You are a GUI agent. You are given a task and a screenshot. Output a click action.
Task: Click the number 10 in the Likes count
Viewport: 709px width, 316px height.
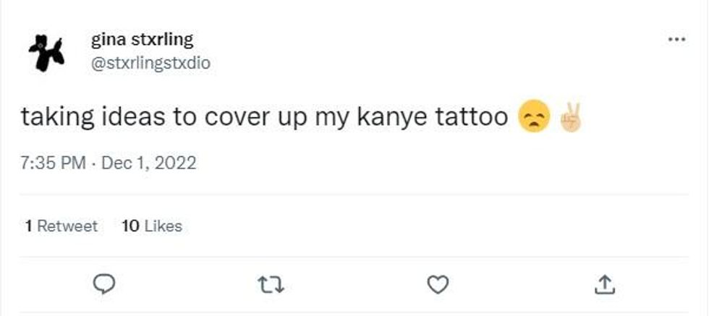pyautogui.click(x=130, y=226)
